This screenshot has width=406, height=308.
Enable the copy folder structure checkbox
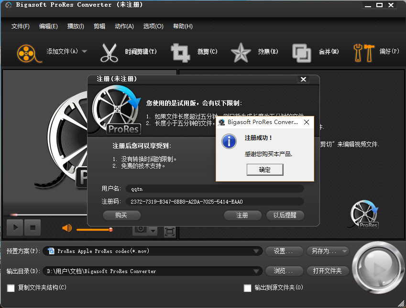pyautogui.click(x=11, y=288)
